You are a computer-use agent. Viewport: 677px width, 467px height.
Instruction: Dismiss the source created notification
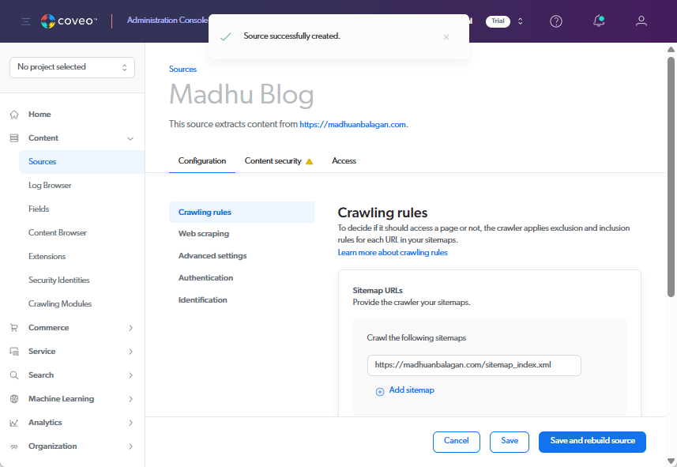pyautogui.click(x=446, y=37)
